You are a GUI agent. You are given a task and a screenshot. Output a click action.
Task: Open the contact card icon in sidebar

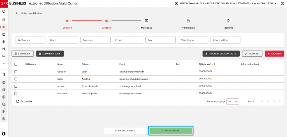(x=4, y=34)
